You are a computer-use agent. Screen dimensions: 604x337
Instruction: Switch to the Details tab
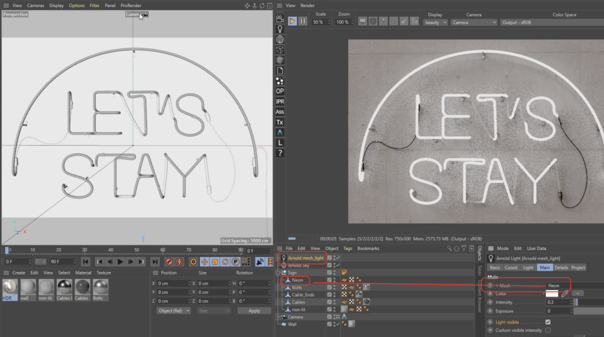(x=561, y=267)
